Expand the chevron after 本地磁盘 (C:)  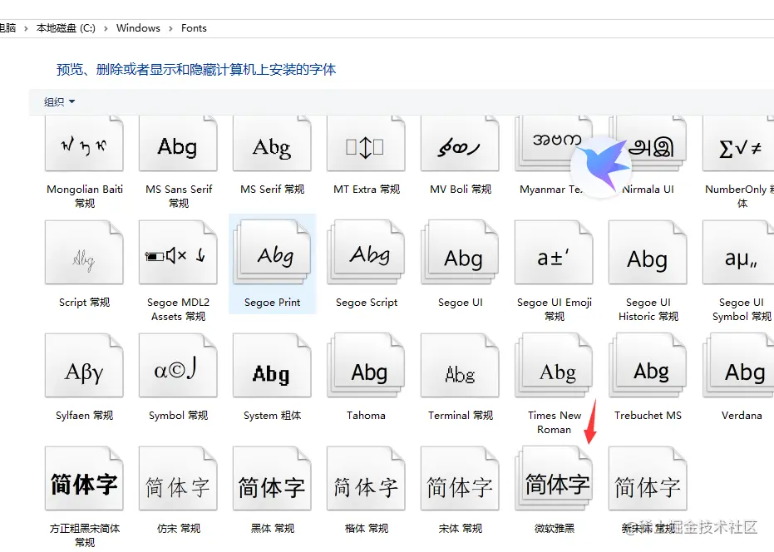click(x=106, y=28)
